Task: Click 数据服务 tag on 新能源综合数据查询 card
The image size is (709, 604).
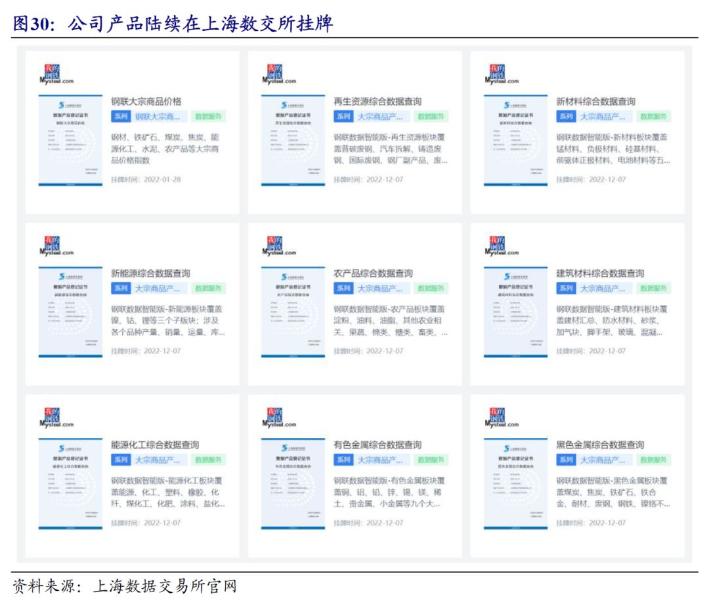Action: [x=208, y=288]
